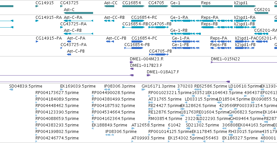Open EST GH16171.3prime
Viewport: 277px width, 143px height.
pyautogui.click(x=159, y=86)
